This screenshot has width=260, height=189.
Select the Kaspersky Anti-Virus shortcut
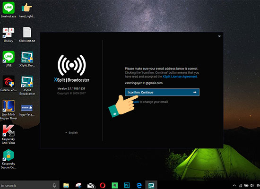point(9,134)
